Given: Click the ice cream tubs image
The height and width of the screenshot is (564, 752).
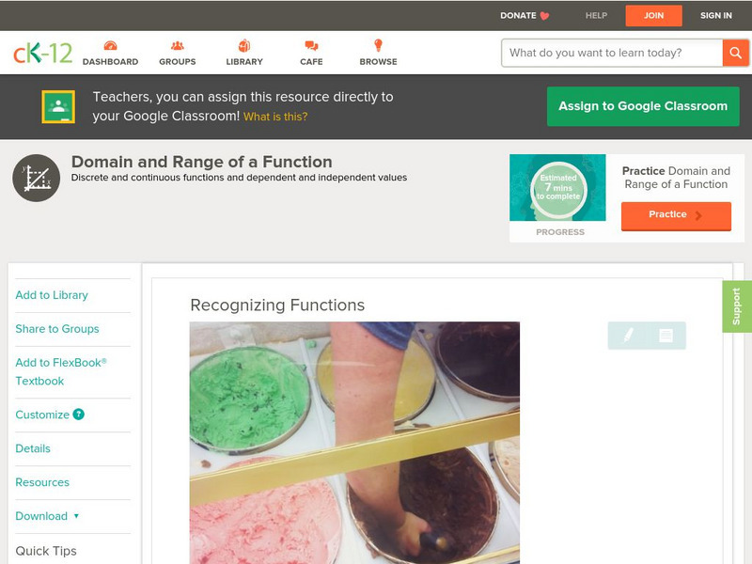Looking at the screenshot, I should tap(354, 443).
